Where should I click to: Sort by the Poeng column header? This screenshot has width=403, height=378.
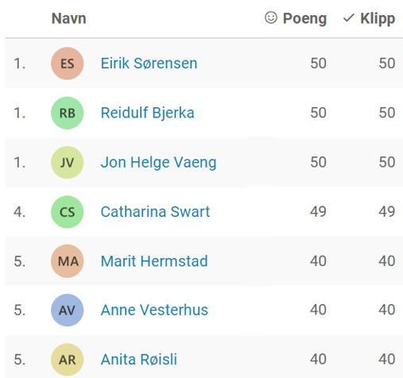(304, 18)
